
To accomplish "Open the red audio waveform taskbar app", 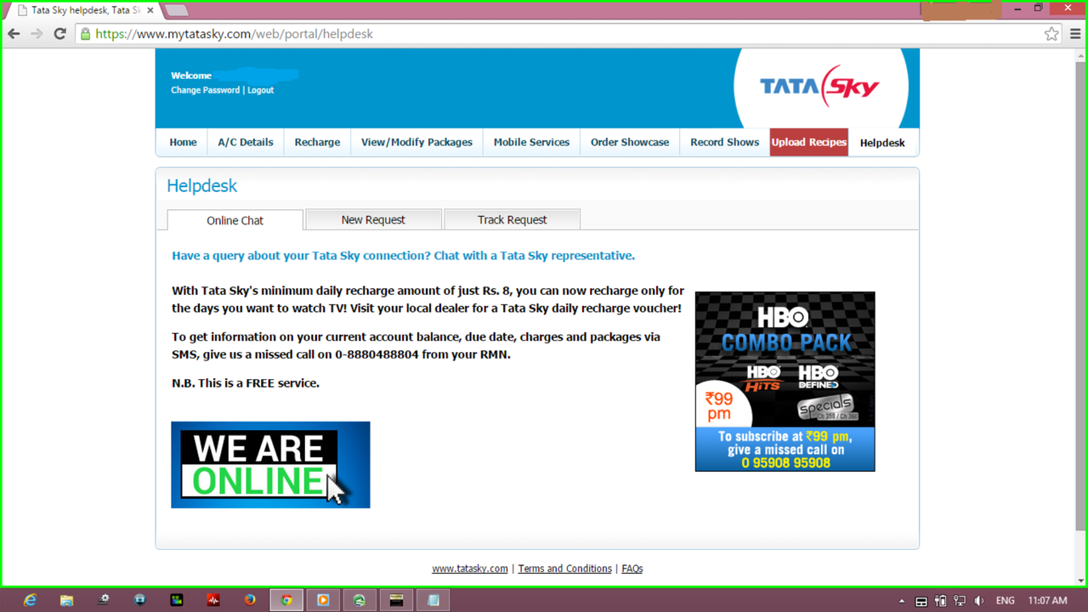I will (213, 600).
